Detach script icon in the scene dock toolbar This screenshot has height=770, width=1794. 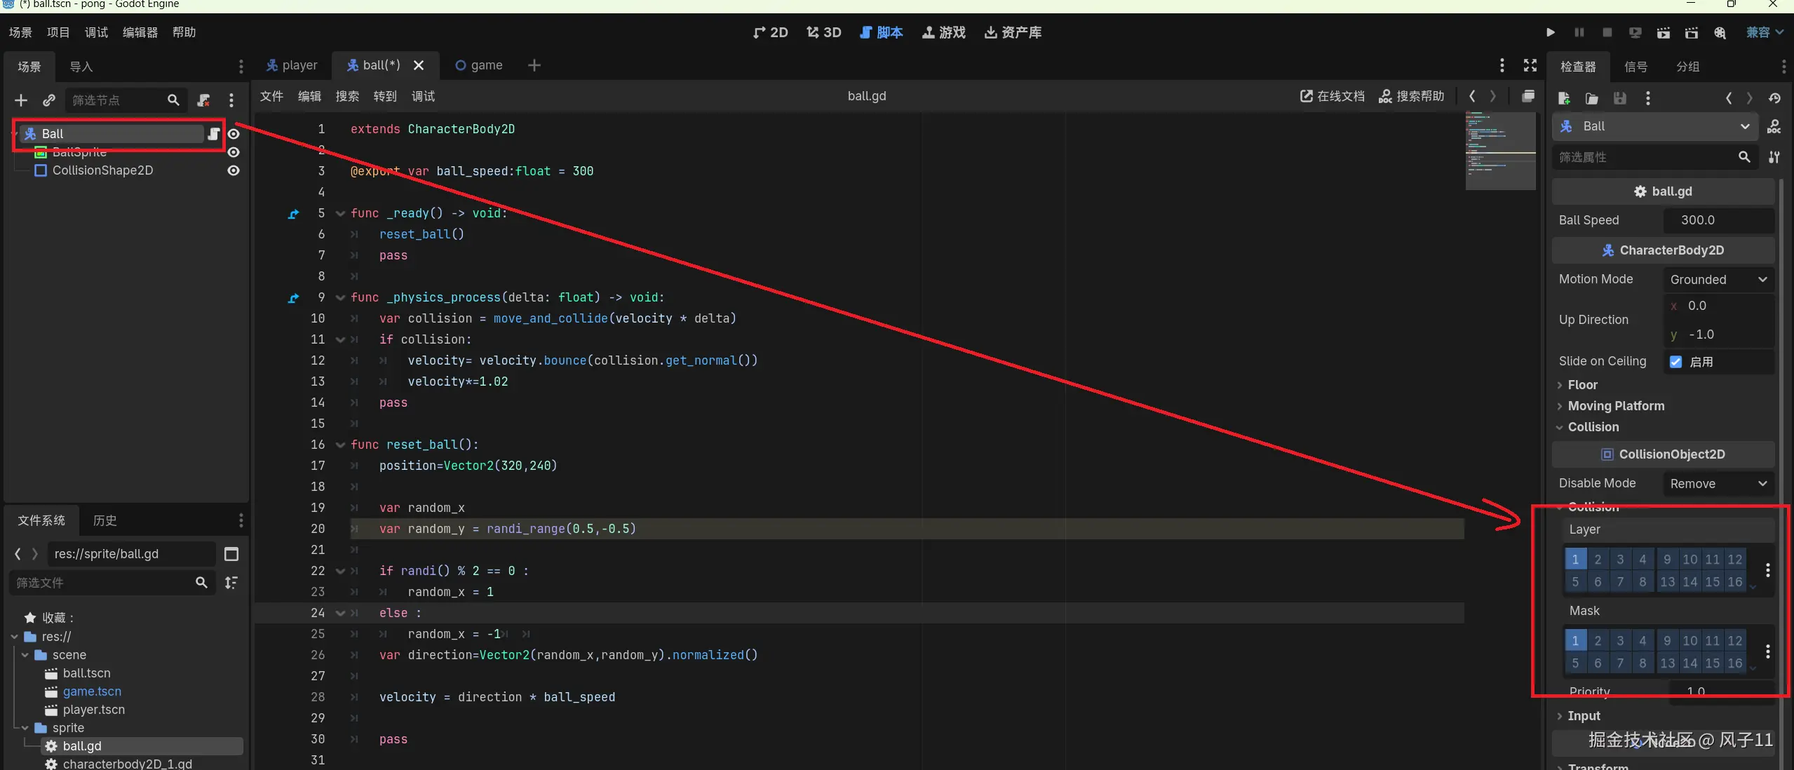click(203, 100)
